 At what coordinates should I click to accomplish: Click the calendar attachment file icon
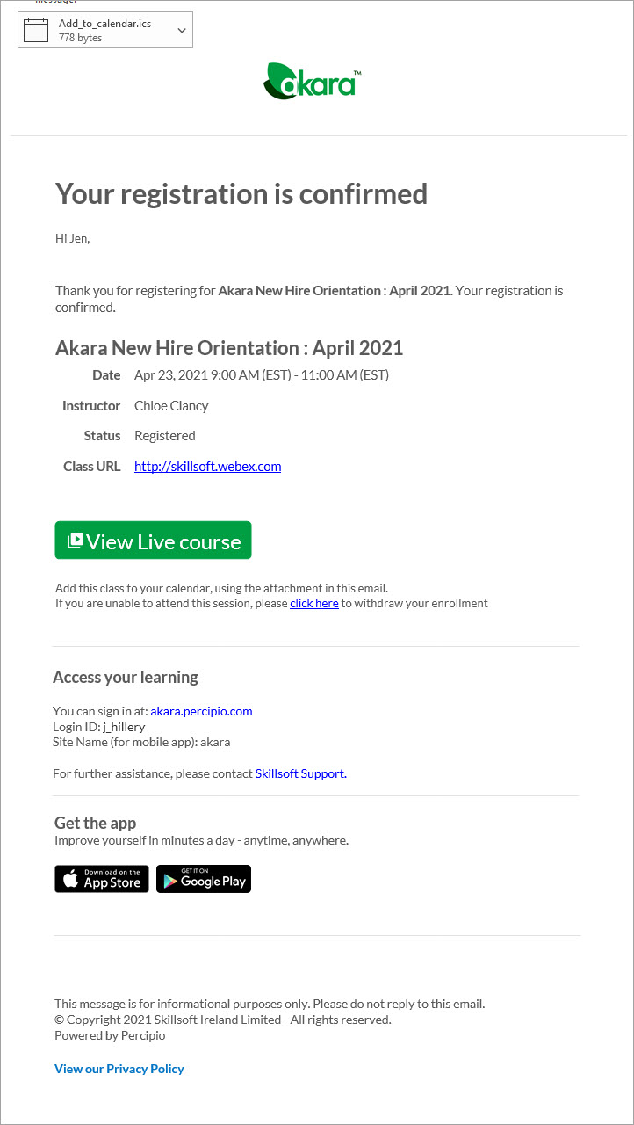(x=35, y=31)
